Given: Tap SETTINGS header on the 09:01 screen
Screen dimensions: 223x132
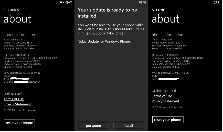Looking at the screenshot, I should [x=11, y=10].
